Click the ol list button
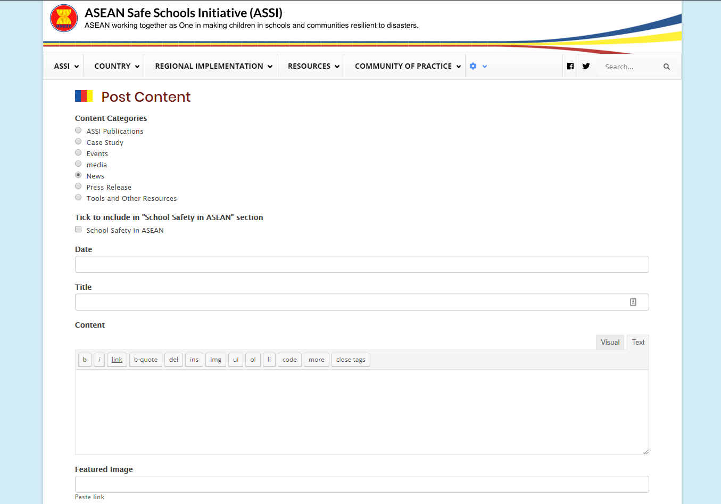Image resolution: width=721 pixels, height=504 pixels. (253, 360)
